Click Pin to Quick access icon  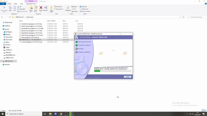tap(4, 9)
